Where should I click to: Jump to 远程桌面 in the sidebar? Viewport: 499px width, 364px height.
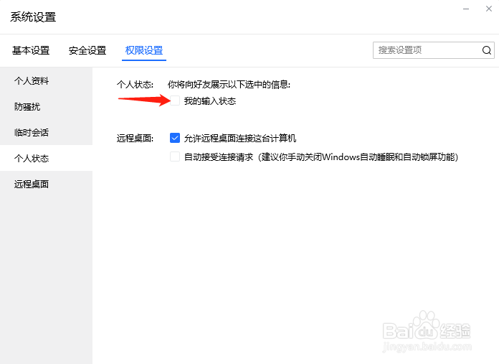point(46,184)
